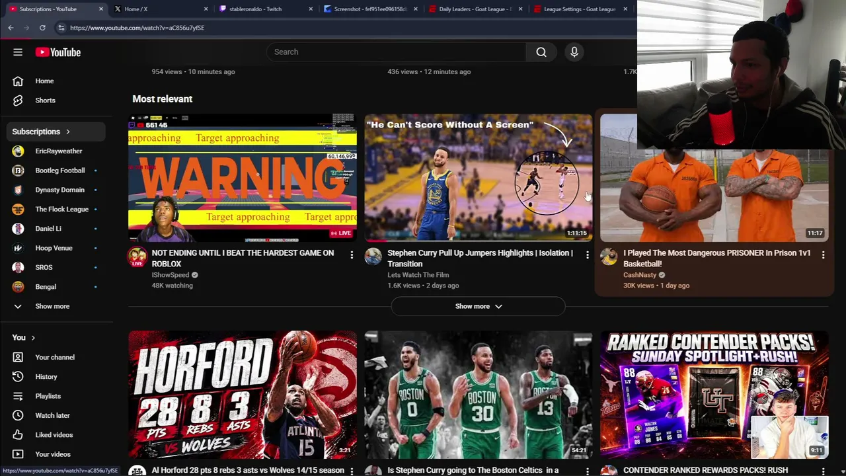Switch to the Screenshot browser tab
Viewport: 846px width, 476px height.
(x=369, y=9)
